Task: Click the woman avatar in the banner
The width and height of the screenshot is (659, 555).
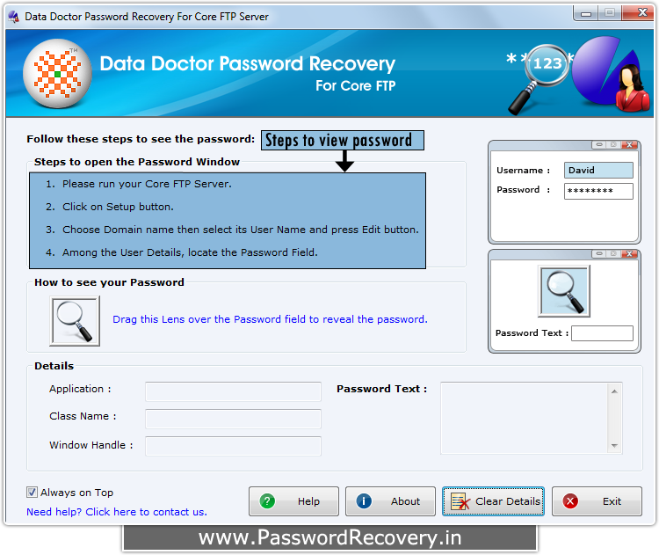Action: click(x=632, y=88)
